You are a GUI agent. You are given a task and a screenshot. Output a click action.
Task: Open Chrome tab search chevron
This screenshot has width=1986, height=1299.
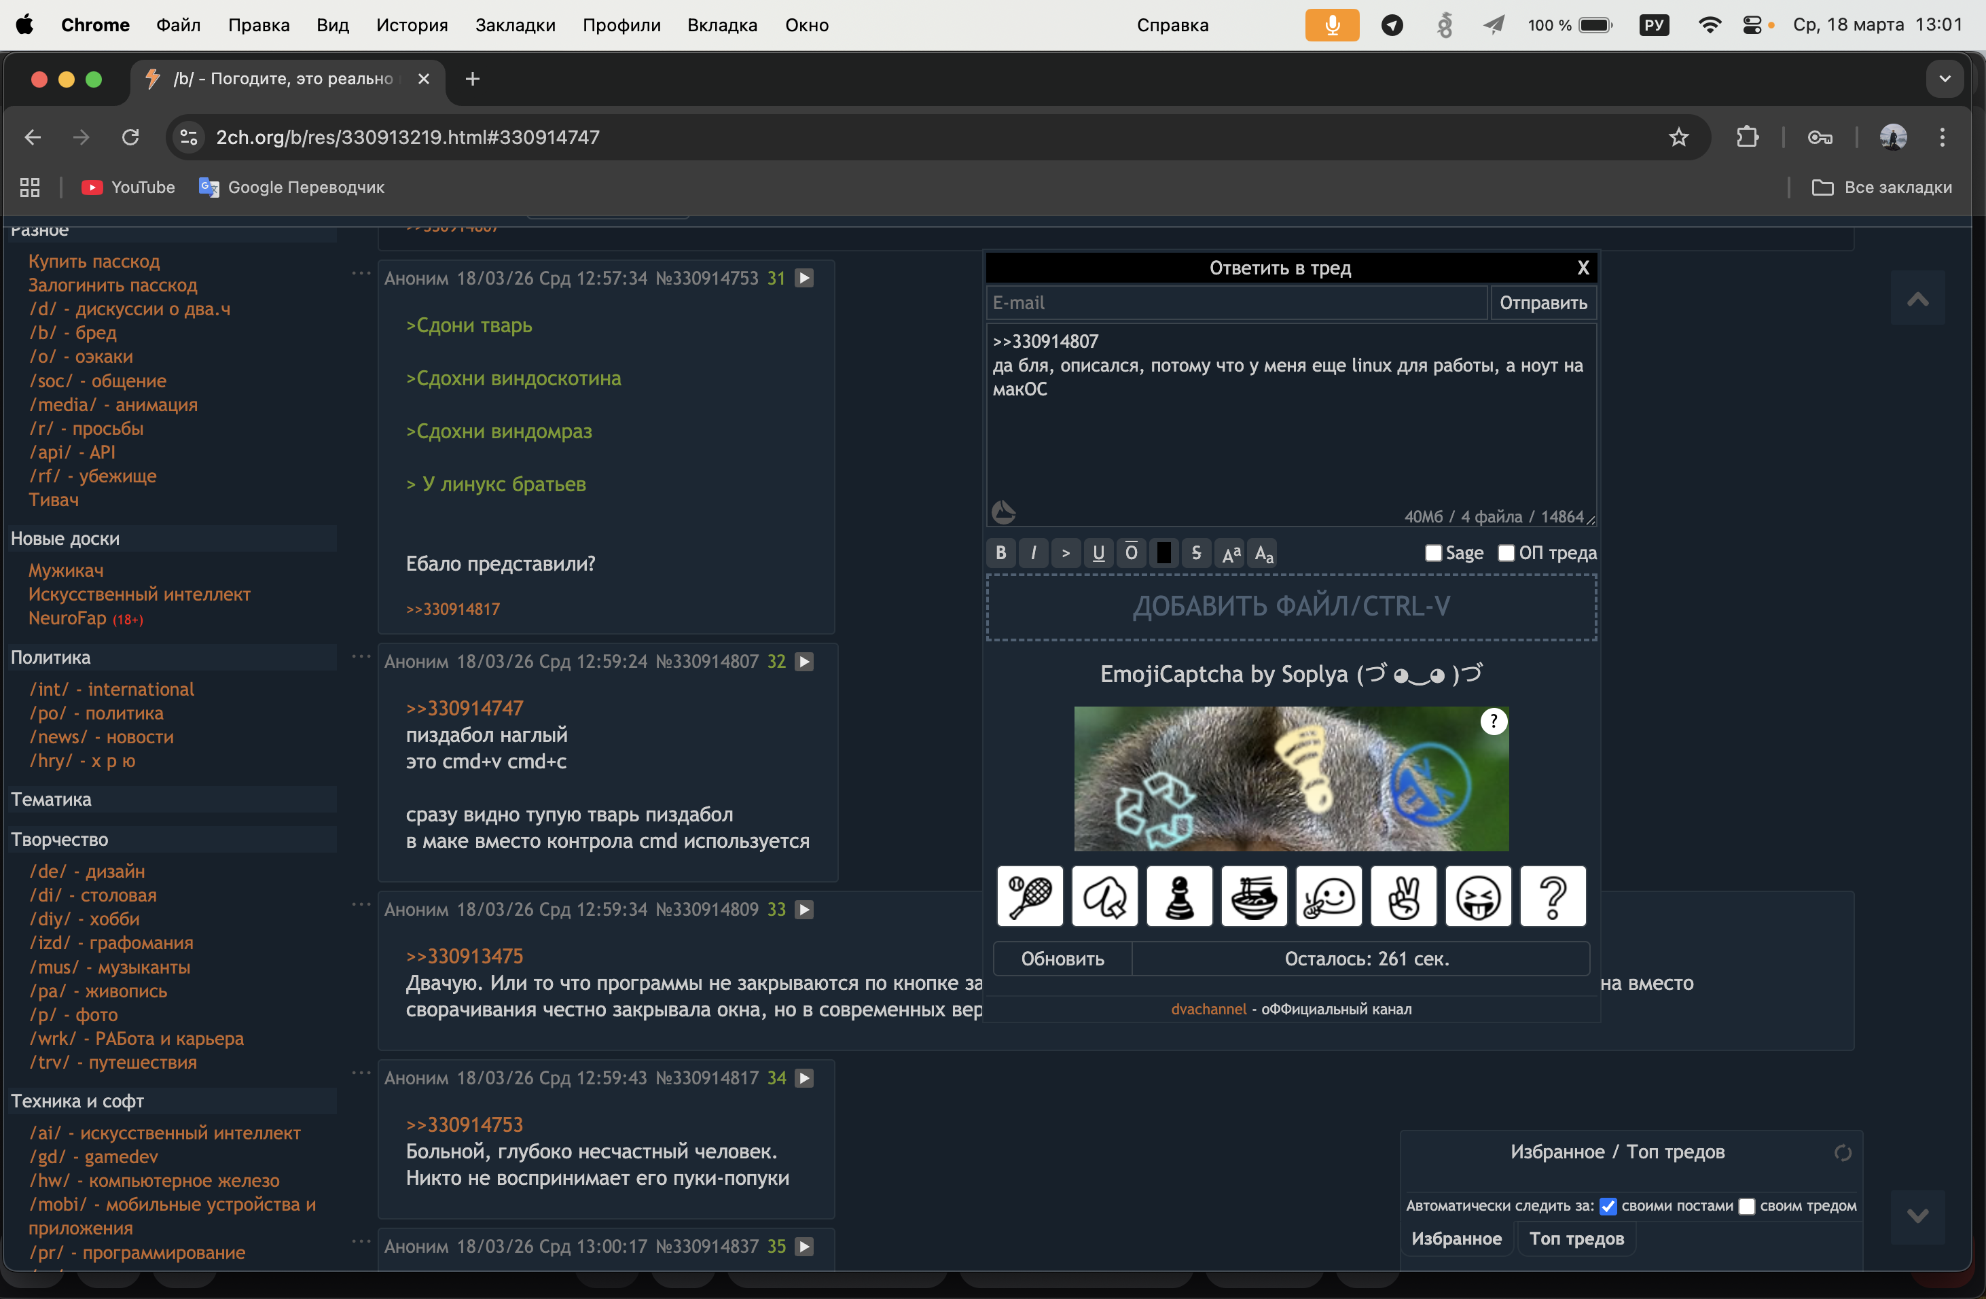(1945, 79)
